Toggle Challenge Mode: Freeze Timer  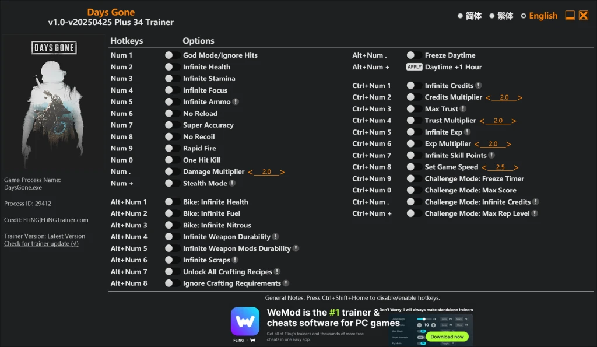click(x=414, y=178)
